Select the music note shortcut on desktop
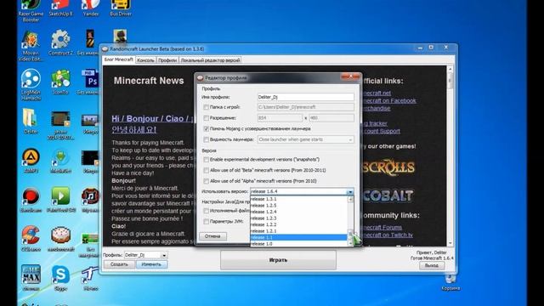The width and height of the screenshot is (544, 306). pyautogui.click(x=90, y=200)
